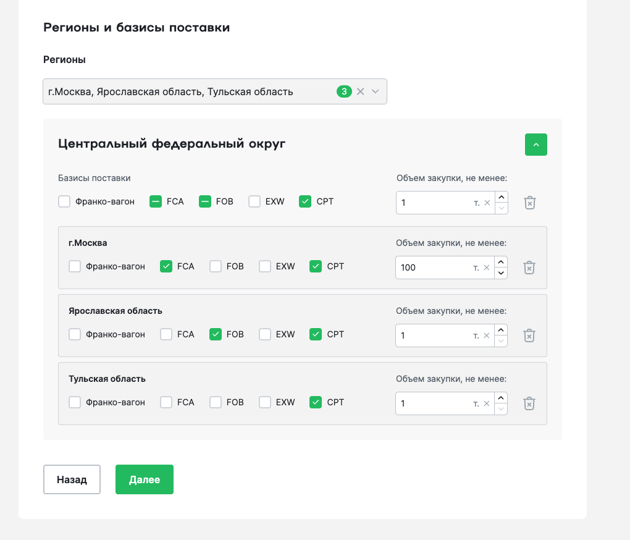
Task: Uncheck FOB for Ярославская область
Action: pos(216,334)
